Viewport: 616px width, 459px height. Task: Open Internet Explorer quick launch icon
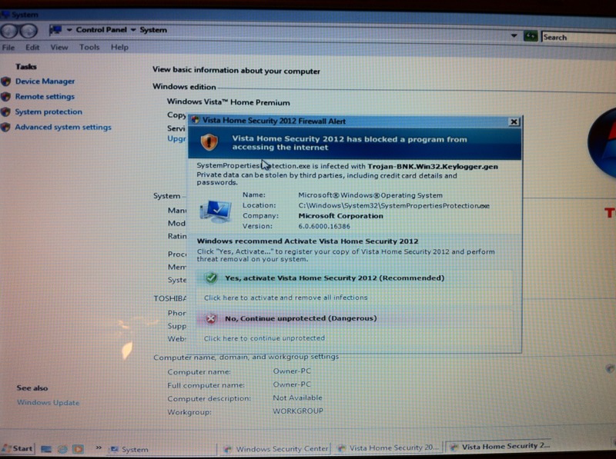[62, 449]
